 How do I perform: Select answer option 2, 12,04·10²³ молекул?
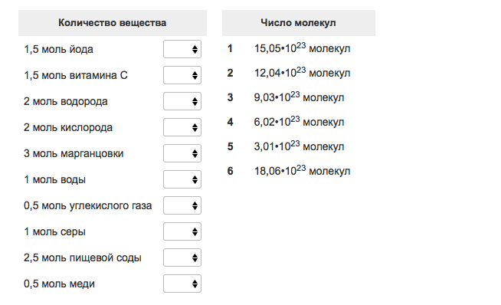click(x=303, y=73)
